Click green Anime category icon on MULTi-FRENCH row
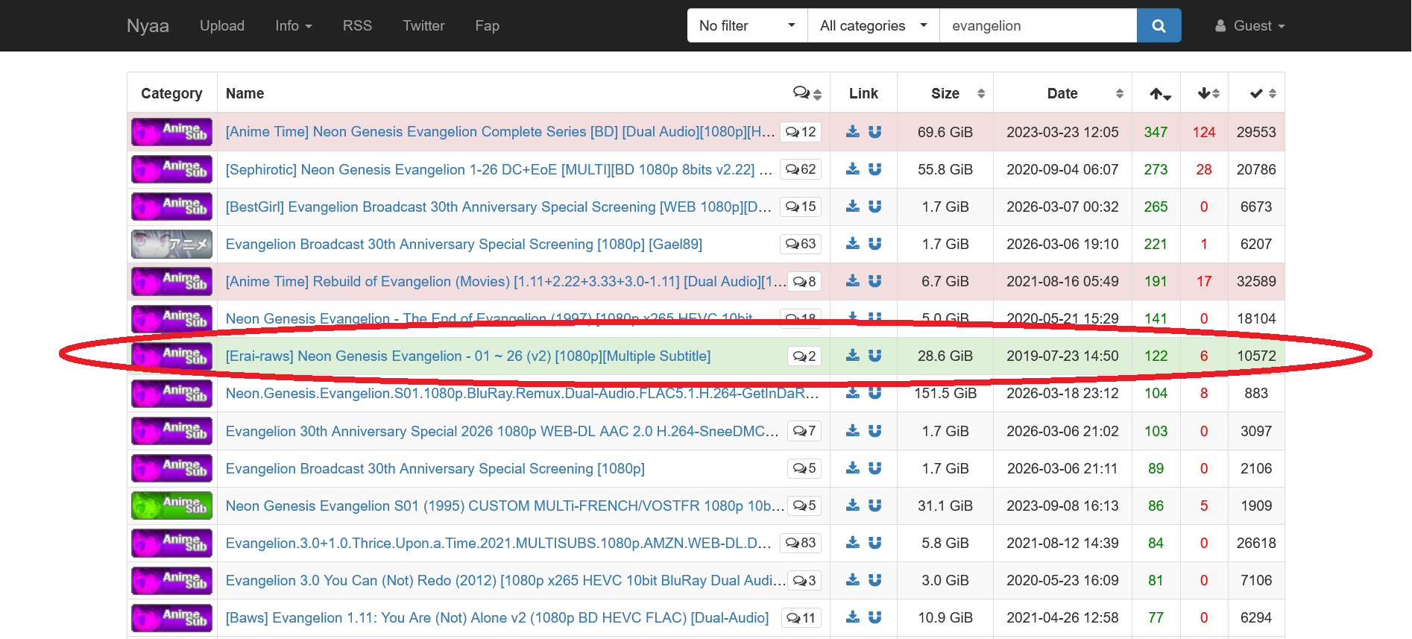Image resolution: width=1412 pixels, height=639 pixels. point(171,506)
